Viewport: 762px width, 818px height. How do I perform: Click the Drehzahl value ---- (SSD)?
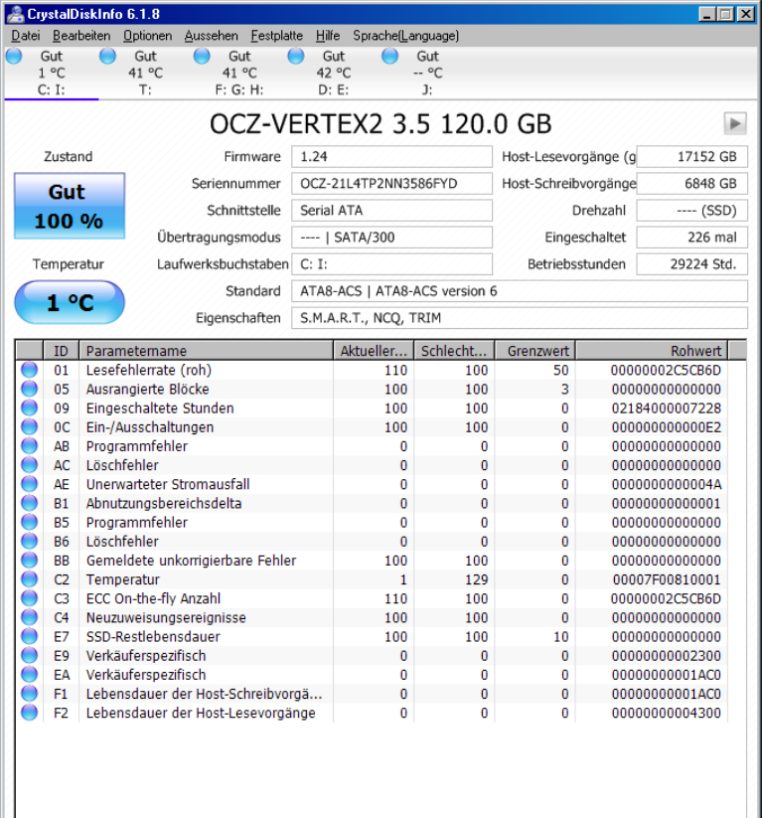coord(692,211)
